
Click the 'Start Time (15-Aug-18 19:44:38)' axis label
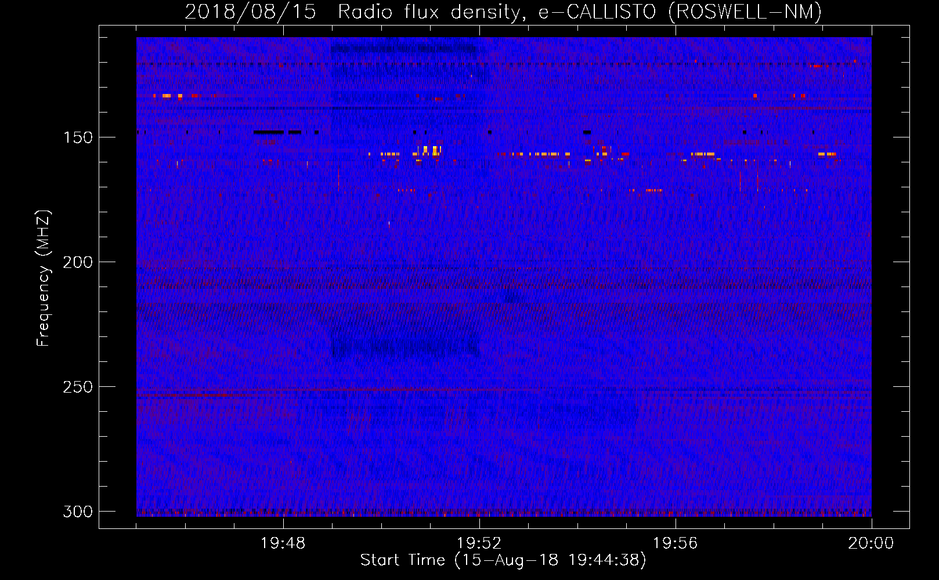[503, 560]
